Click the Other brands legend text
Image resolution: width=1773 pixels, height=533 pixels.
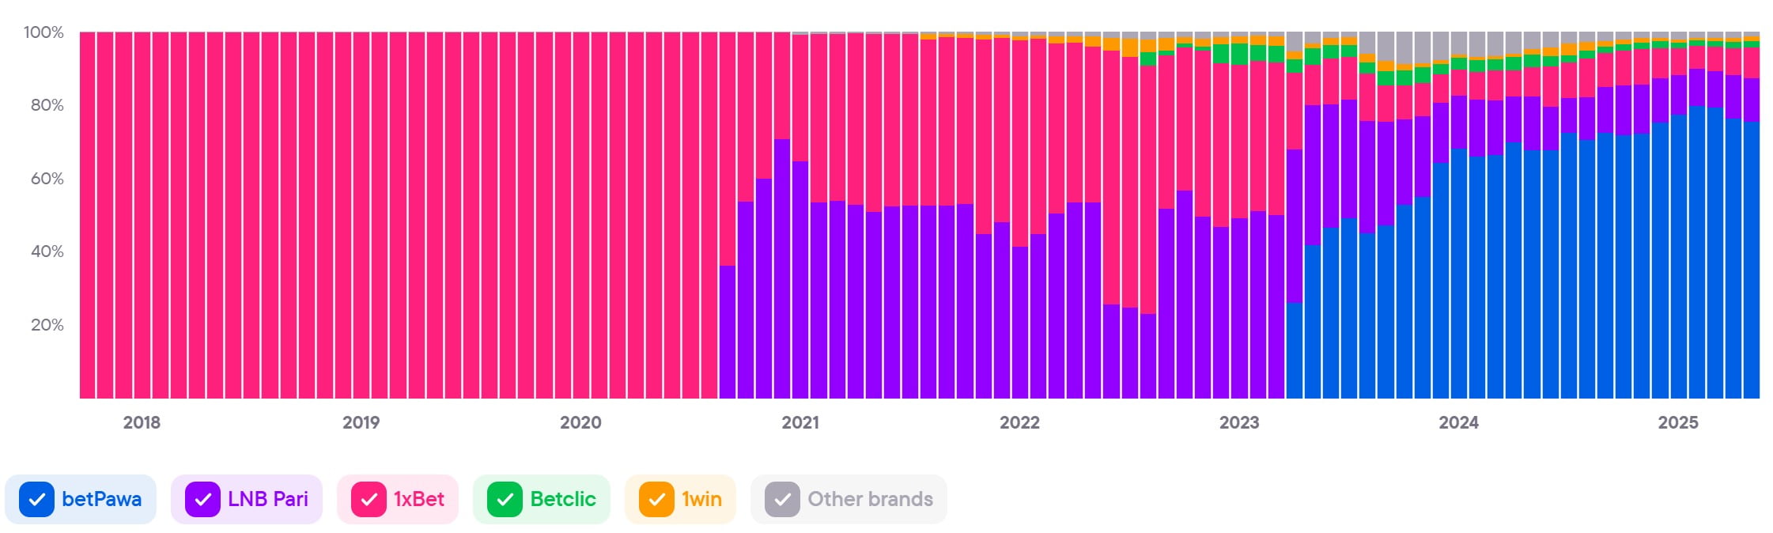(870, 500)
